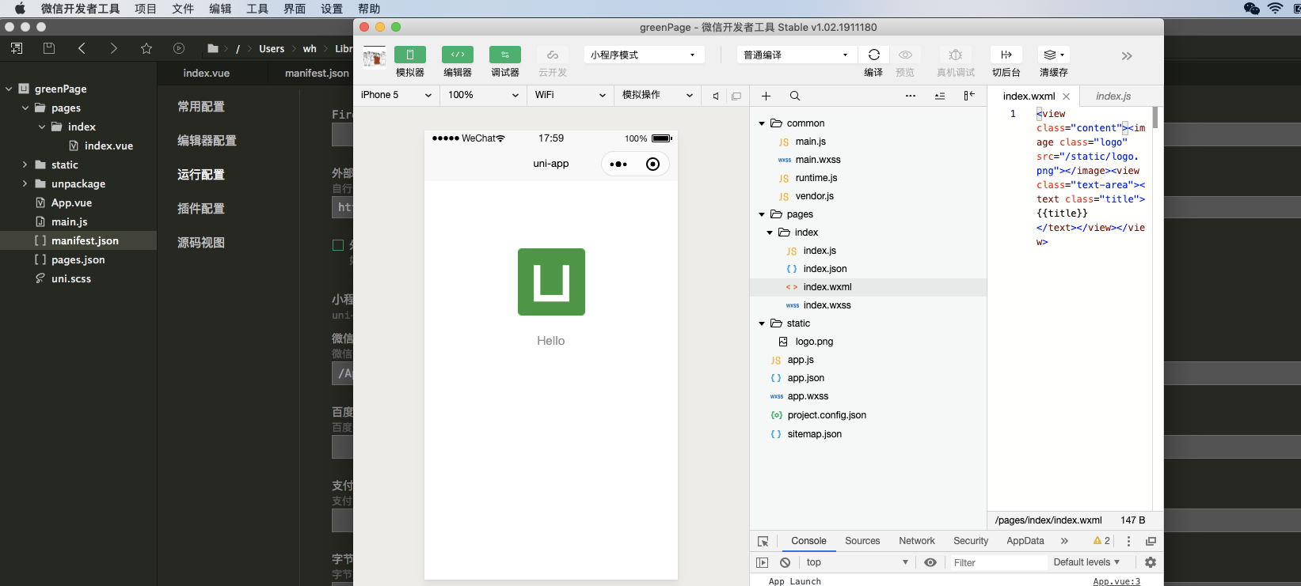The image size is (1301, 586).
Task: Open the 云开发 cloud development icon
Action: 553,55
